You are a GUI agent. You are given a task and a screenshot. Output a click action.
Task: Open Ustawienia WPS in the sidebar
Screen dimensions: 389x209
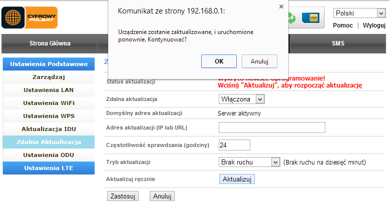[49, 116]
